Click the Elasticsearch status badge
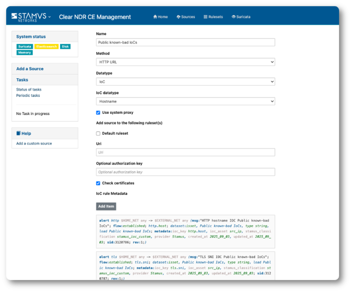 click(x=46, y=47)
